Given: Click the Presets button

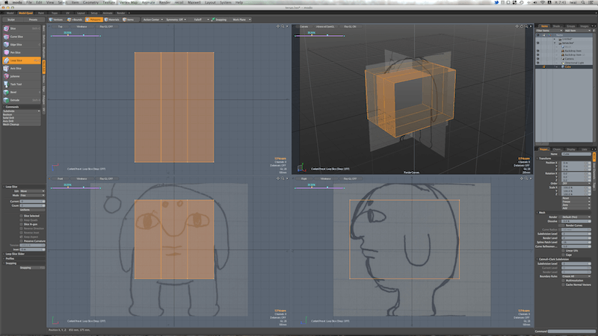Looking at the screenshot, I should (33, 19).
